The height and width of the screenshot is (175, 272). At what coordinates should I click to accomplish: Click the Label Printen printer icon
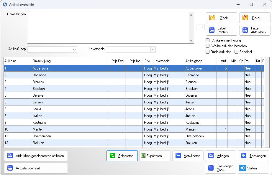[212, 30]
